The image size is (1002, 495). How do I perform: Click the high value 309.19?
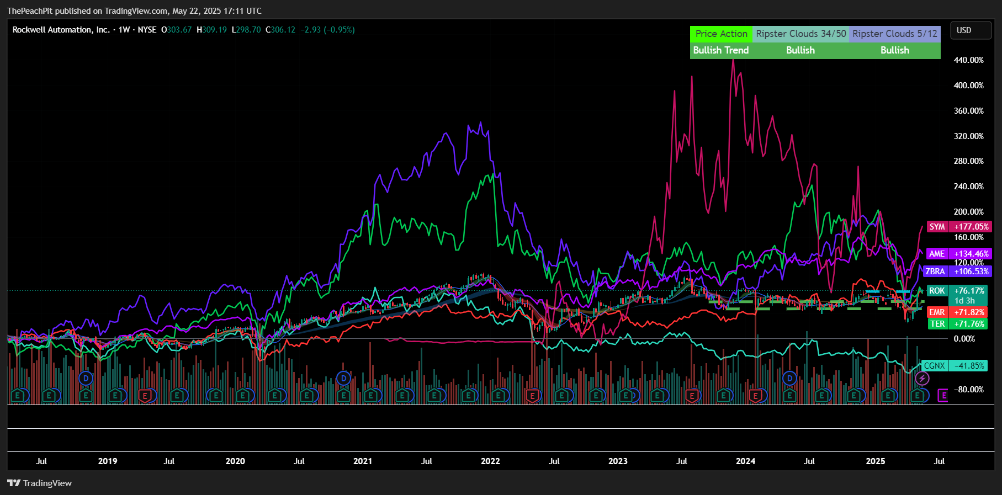pyautogui.click(x=215, y=30)
